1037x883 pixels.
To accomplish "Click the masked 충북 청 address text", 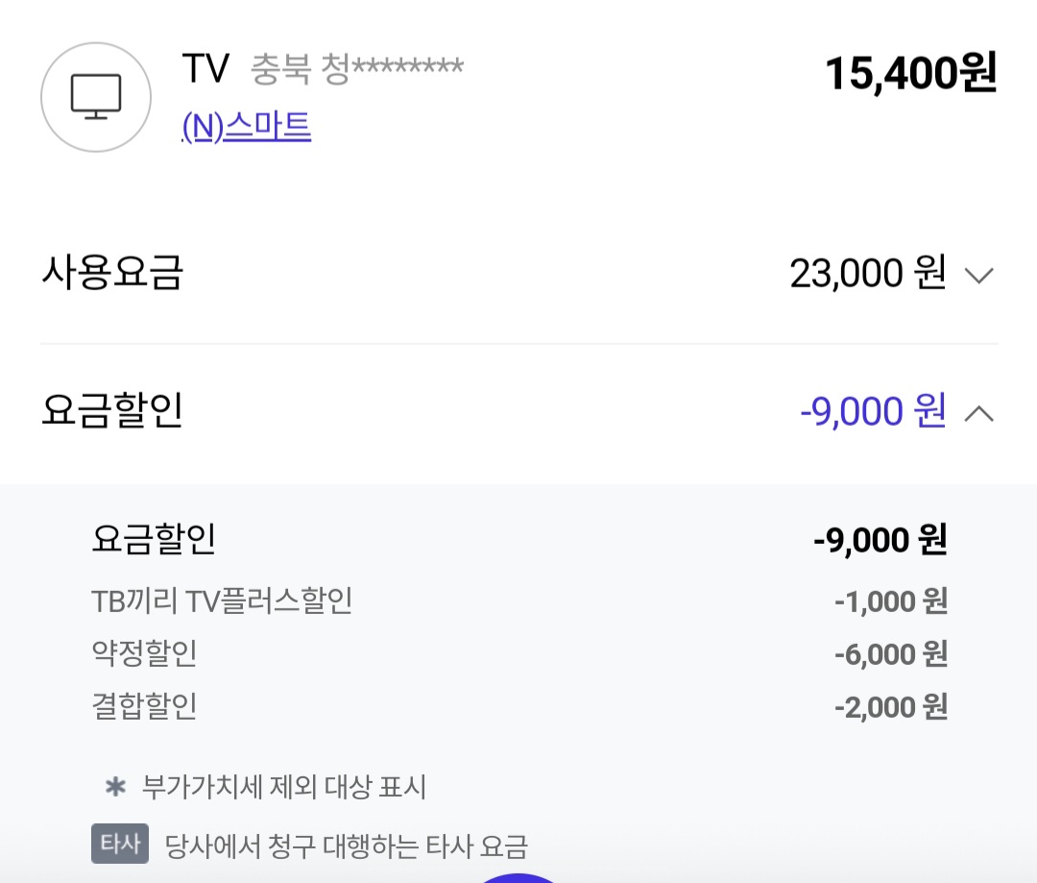I will click(356, 69).
